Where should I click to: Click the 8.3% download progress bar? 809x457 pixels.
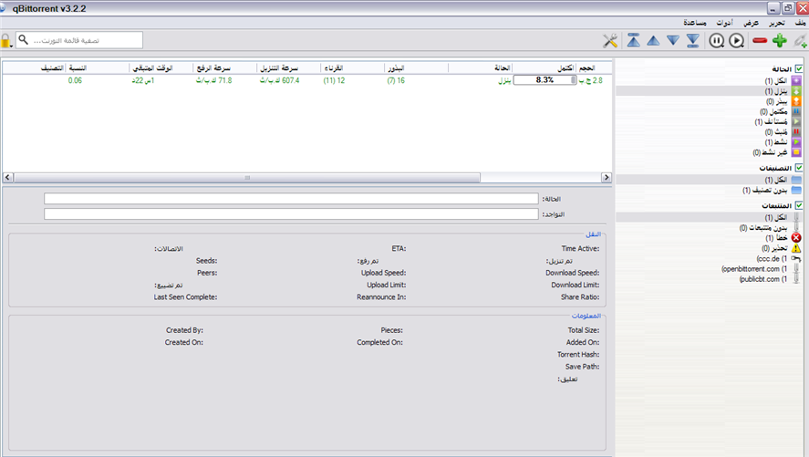[545, 80]
